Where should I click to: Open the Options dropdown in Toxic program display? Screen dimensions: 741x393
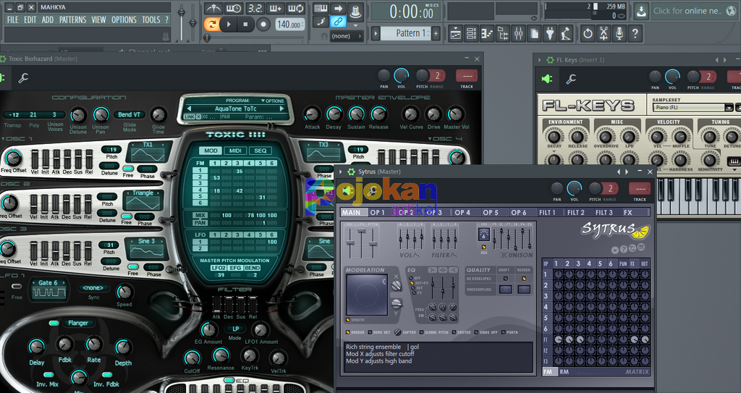tap(272, 101)
